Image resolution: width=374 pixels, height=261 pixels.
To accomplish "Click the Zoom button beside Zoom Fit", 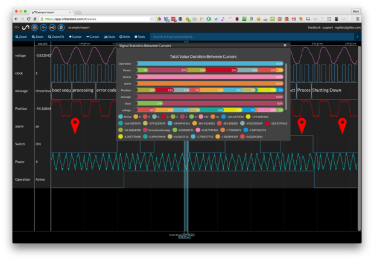I will [37, 37].
